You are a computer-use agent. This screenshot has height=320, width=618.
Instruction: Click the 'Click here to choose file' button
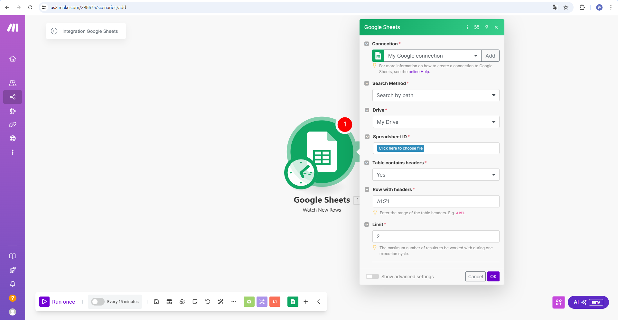point(401,148)
